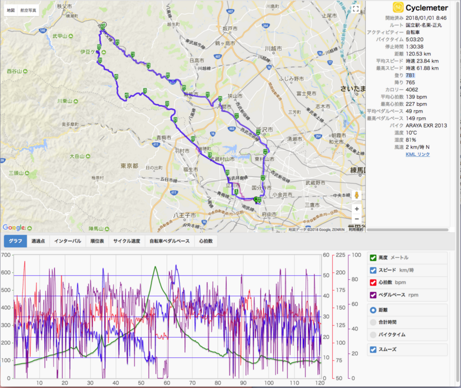
Task: Click the horizontal scrollbar under stats panel
Action: (407, 230)
